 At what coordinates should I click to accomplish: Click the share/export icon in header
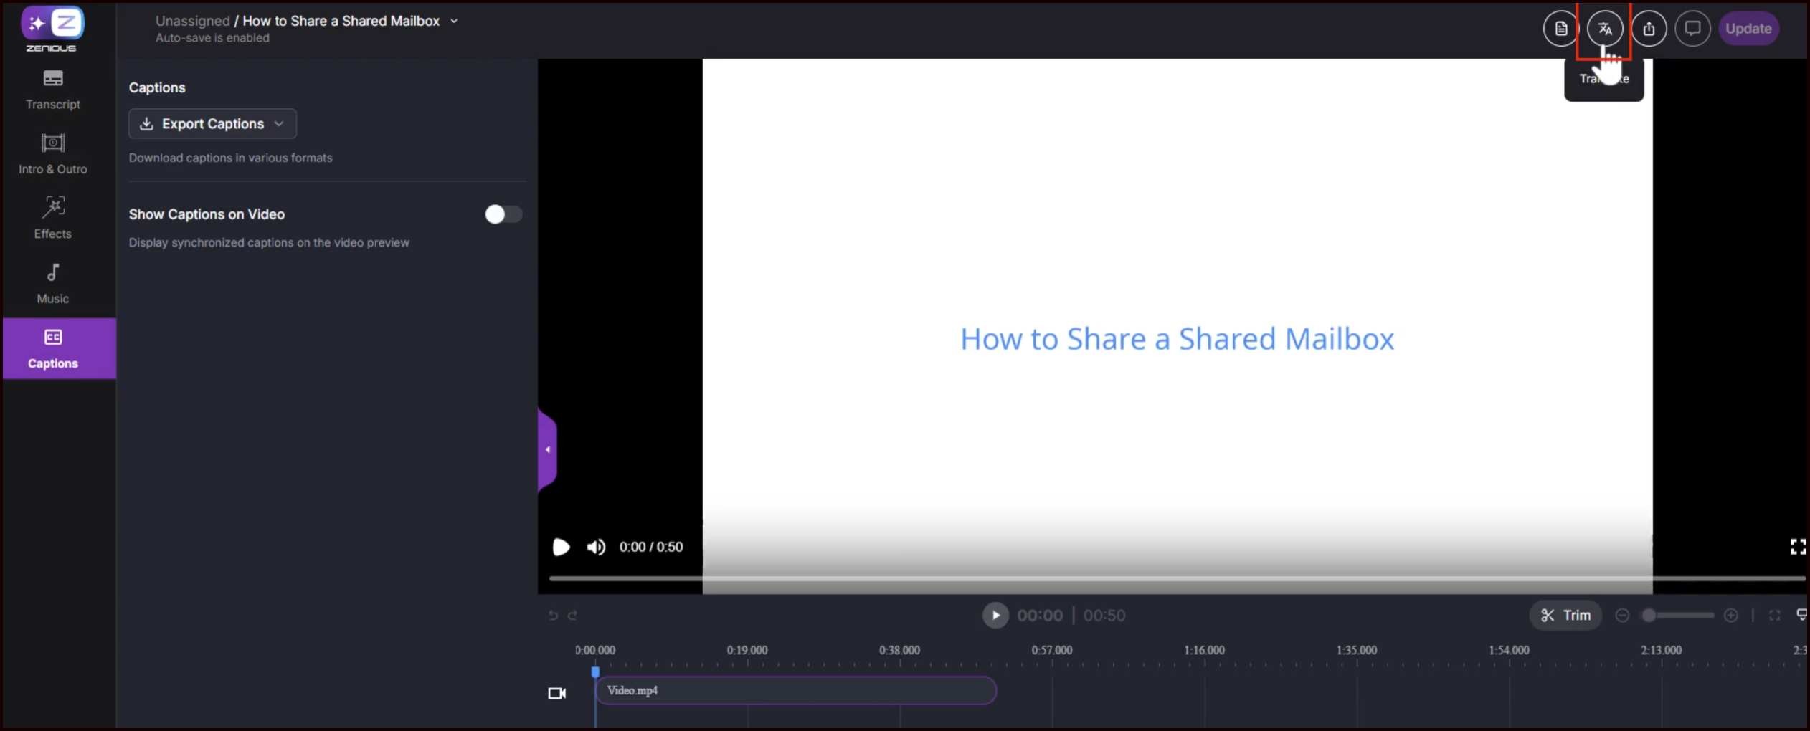tap(1649, 29)
